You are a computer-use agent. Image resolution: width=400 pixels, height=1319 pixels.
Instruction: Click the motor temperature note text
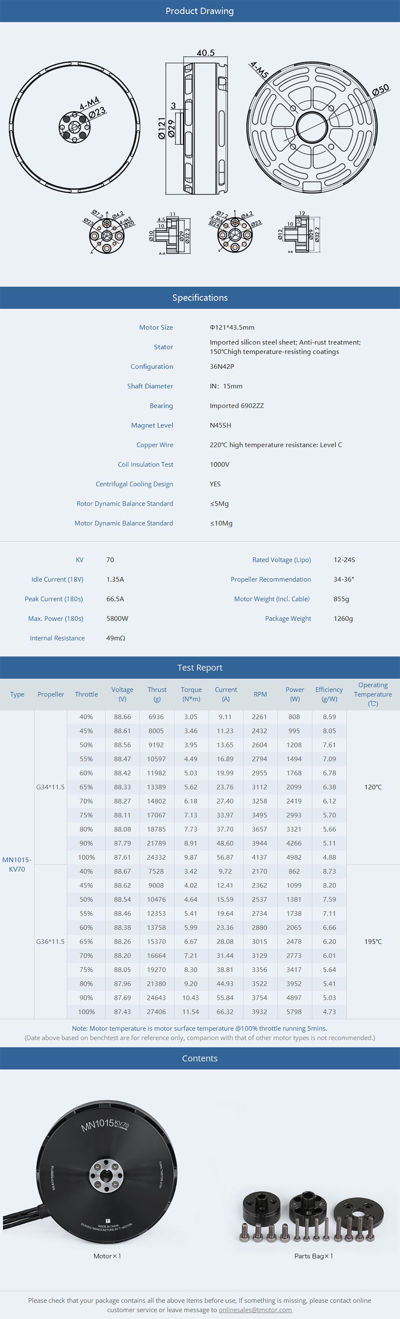[200, 1028]
